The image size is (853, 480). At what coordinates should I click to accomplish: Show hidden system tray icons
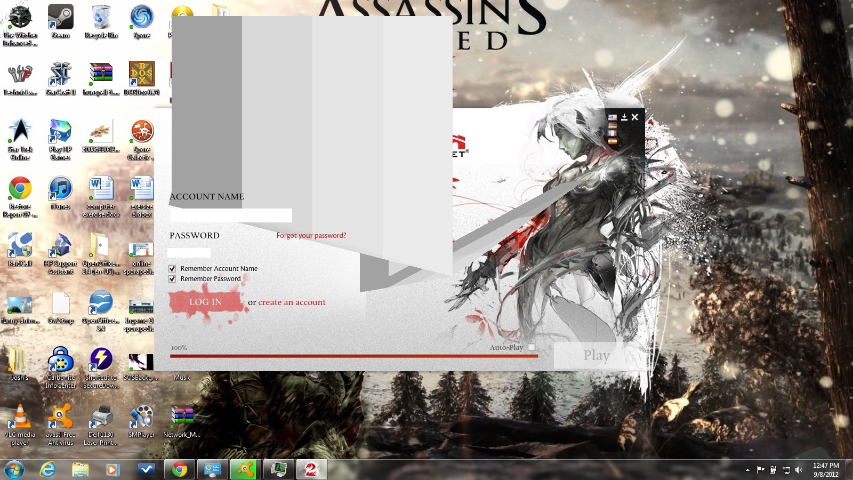747,470
